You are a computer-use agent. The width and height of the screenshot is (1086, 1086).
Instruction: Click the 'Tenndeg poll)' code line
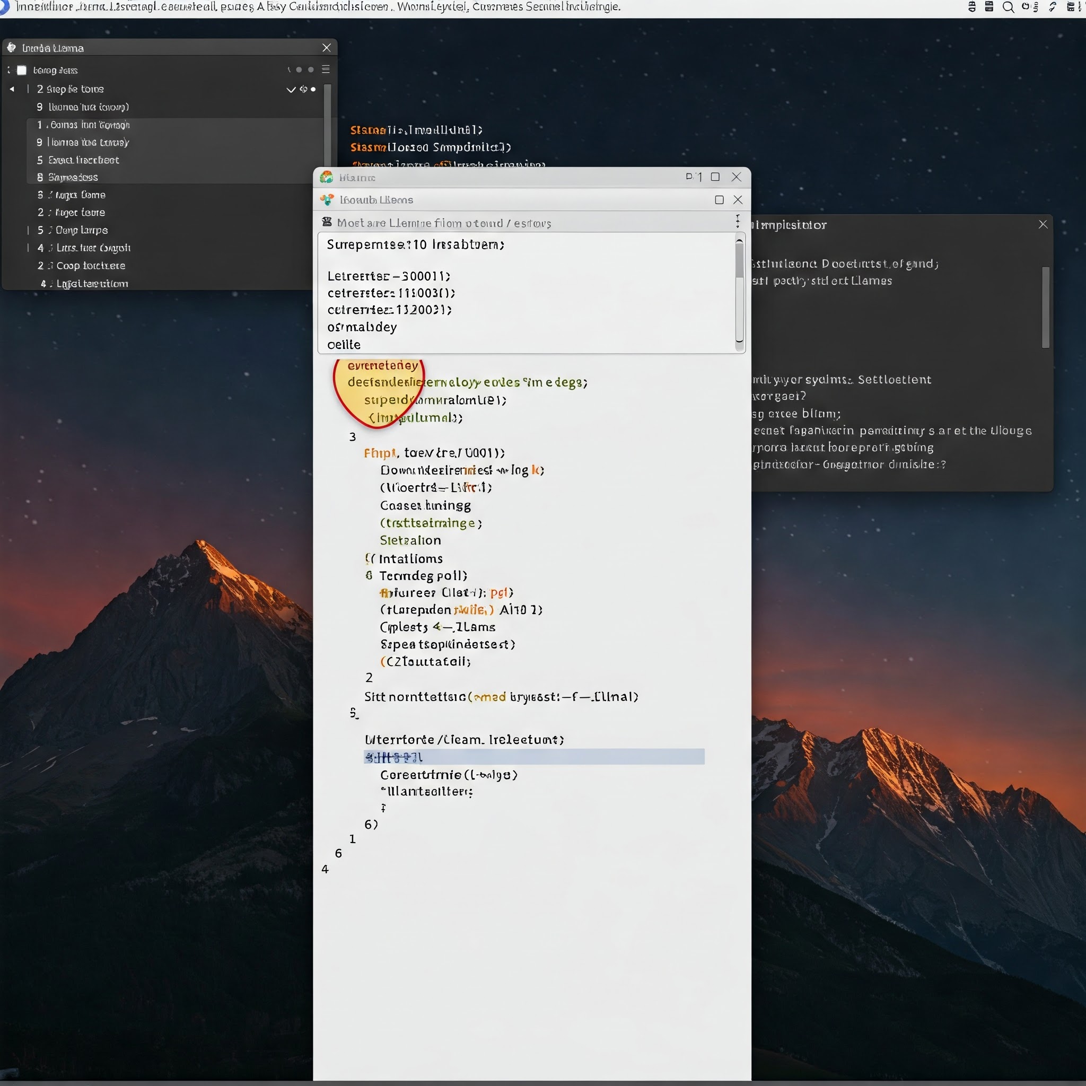tap(423, 575)
